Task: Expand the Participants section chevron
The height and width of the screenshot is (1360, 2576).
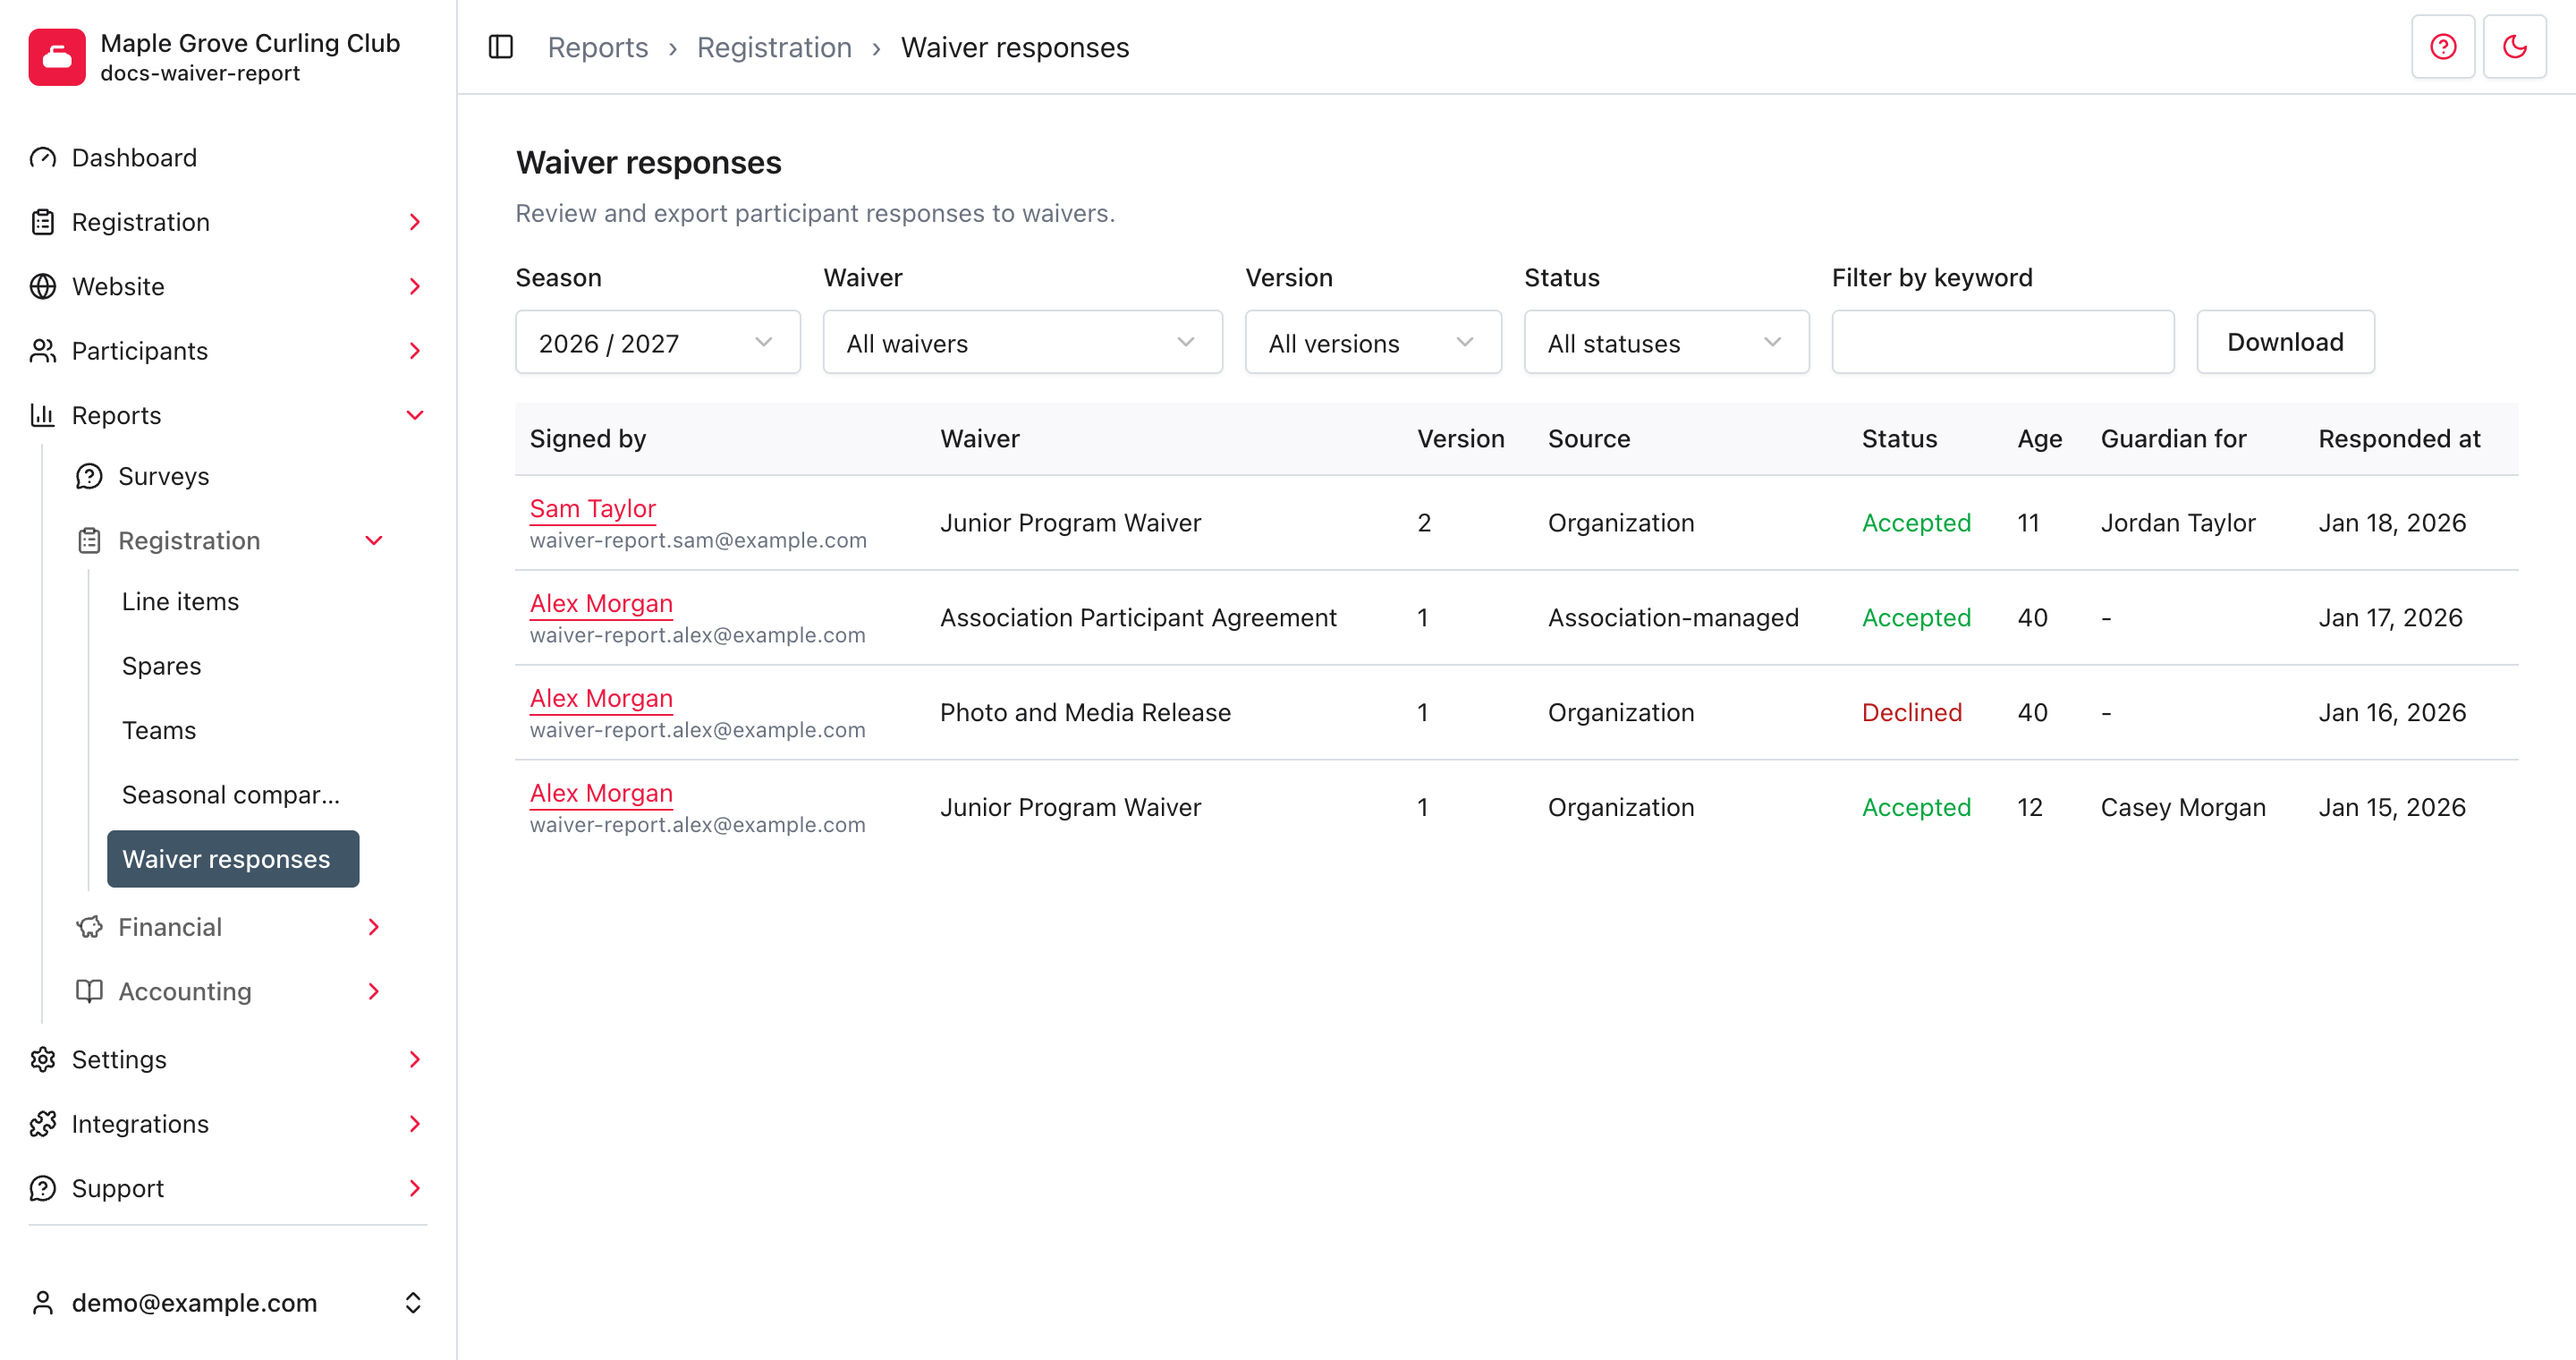Action: [x=415, y=351]
